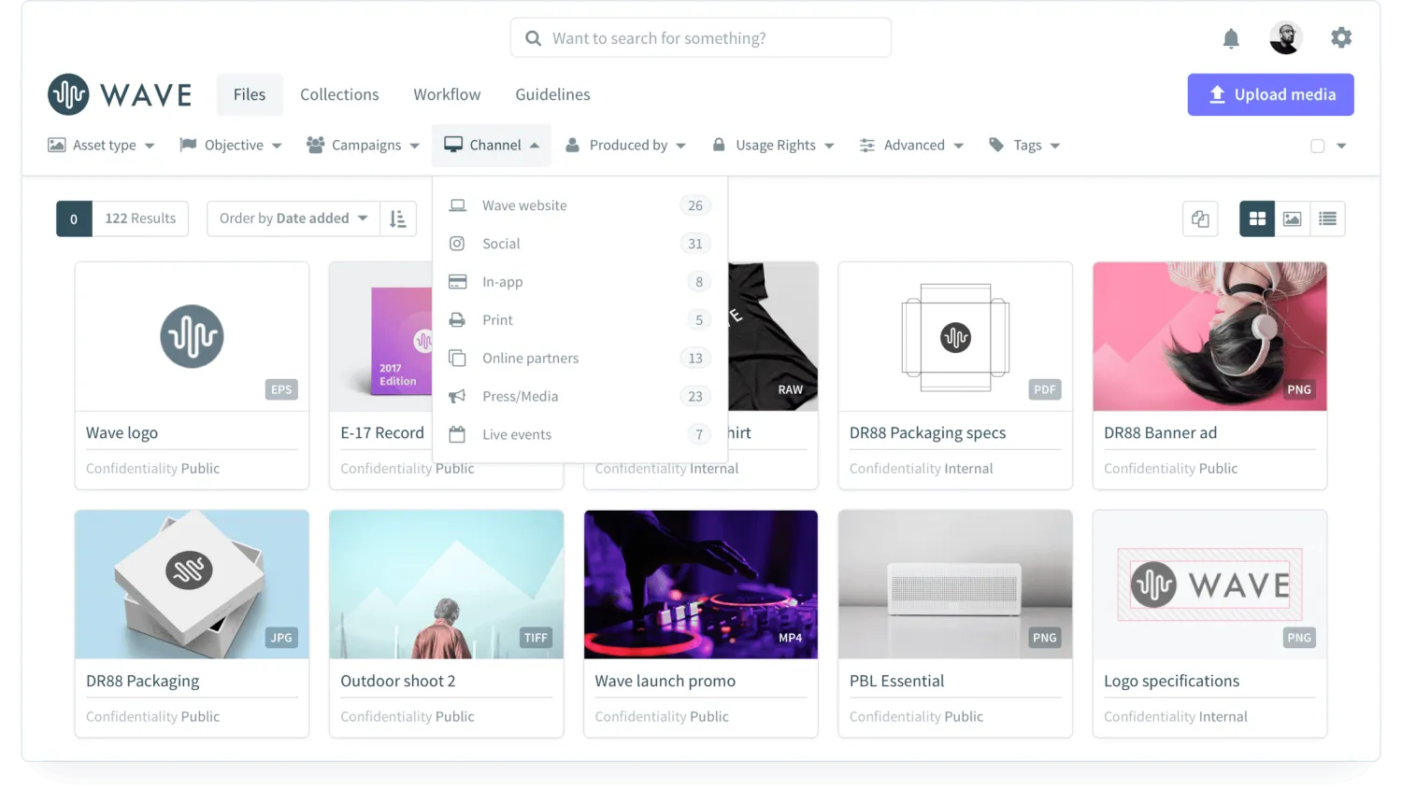Screen dimensions: 1402x789
Task: Go to the Files tab
Action: pos(250,94)
